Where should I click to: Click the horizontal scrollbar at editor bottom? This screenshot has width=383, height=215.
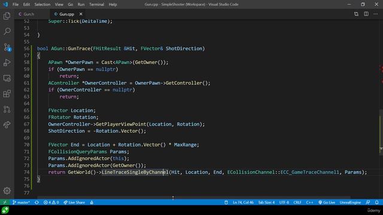194,197
